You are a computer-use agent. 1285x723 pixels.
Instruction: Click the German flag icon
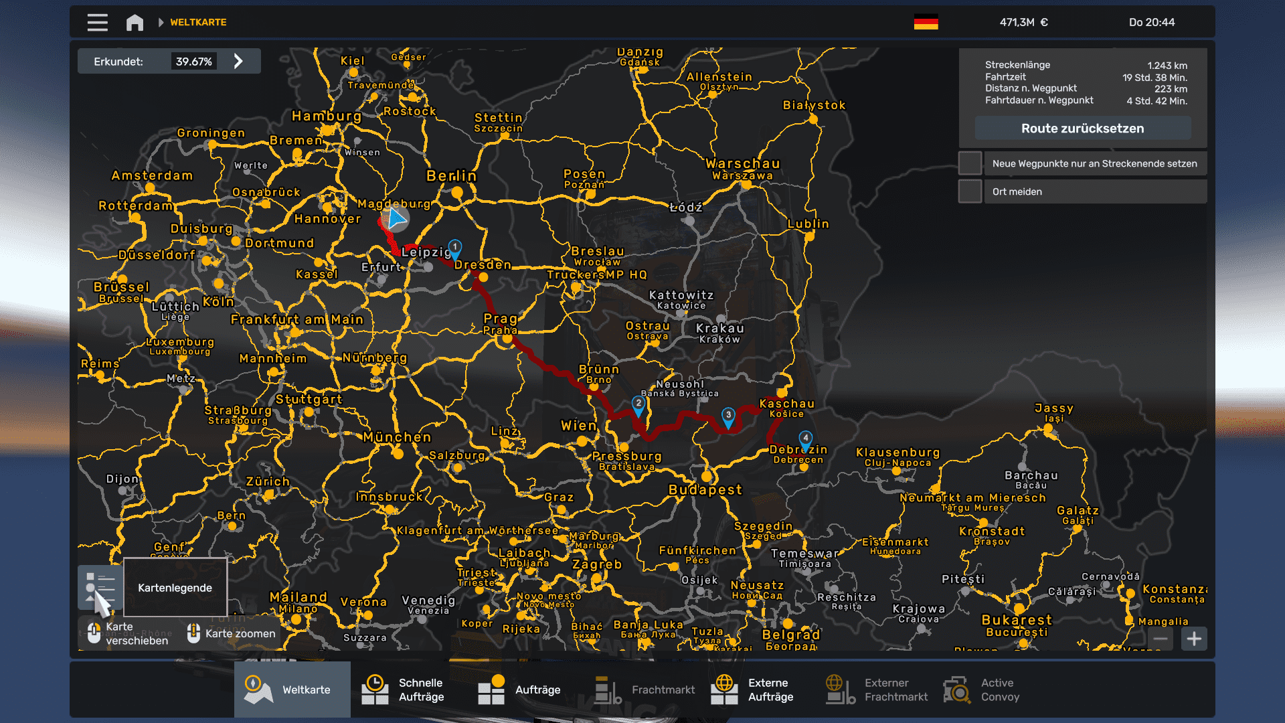926,21
